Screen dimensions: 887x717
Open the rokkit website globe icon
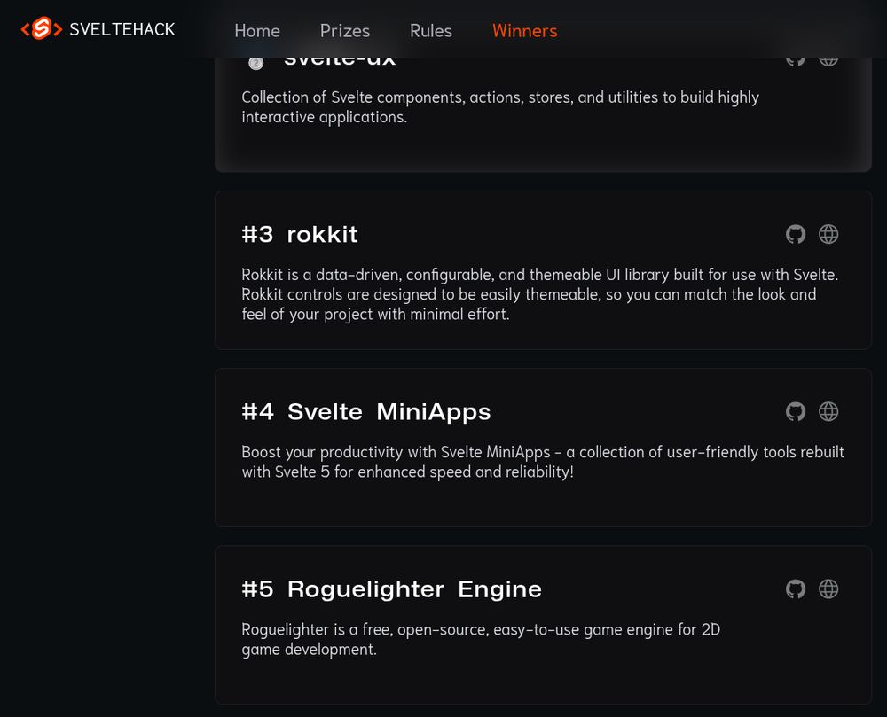tap(828, 234)
